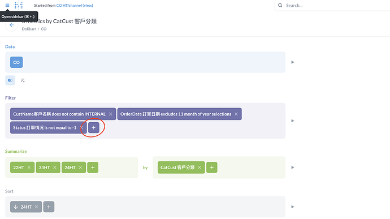Add a grouping next to CatCust

coord(211,168)
